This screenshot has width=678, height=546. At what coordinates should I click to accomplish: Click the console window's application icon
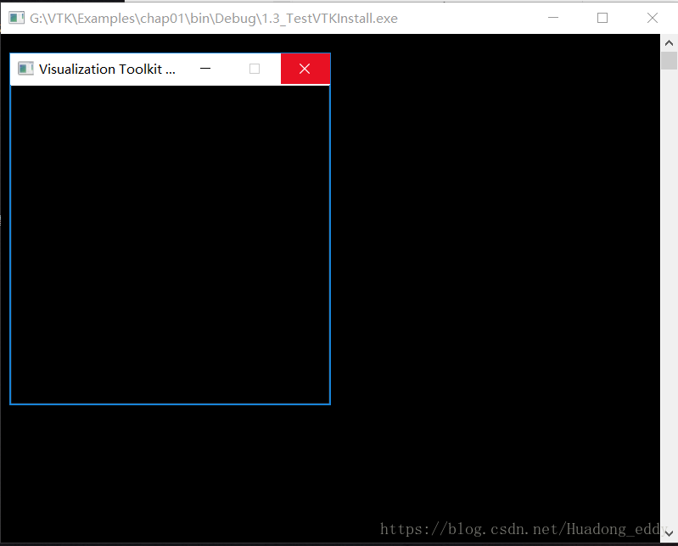click(x=16, y=18)
